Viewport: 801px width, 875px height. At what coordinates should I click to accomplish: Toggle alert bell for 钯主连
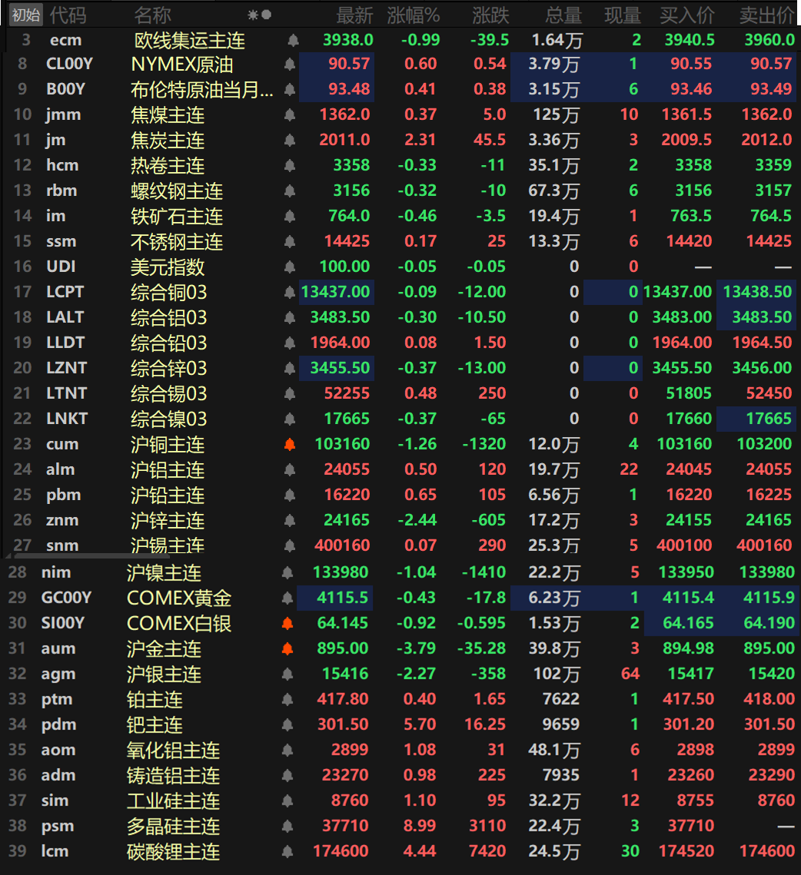(287, 725)
